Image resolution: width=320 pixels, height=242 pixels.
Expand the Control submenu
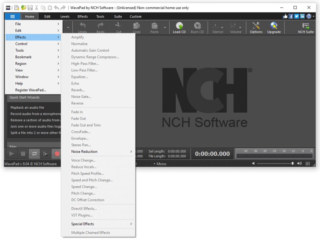(x=33, y=44)
